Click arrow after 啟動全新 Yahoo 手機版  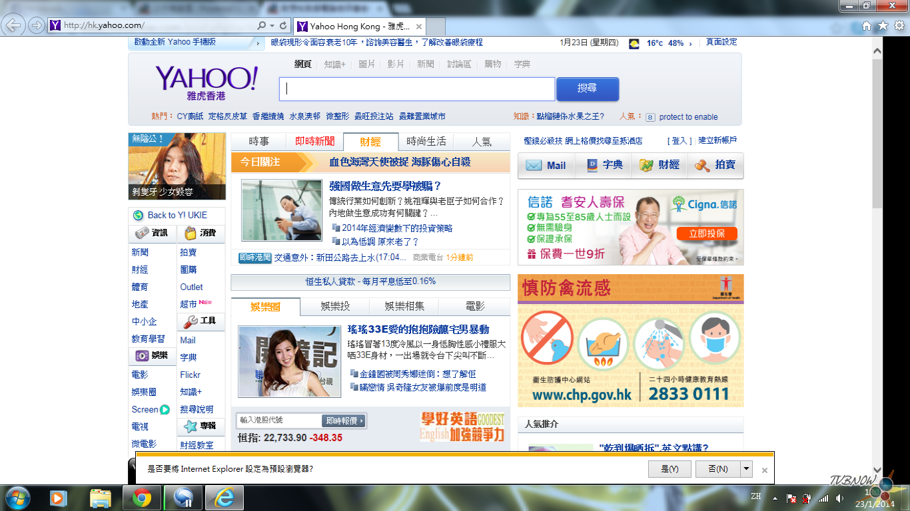click(258, 43)
